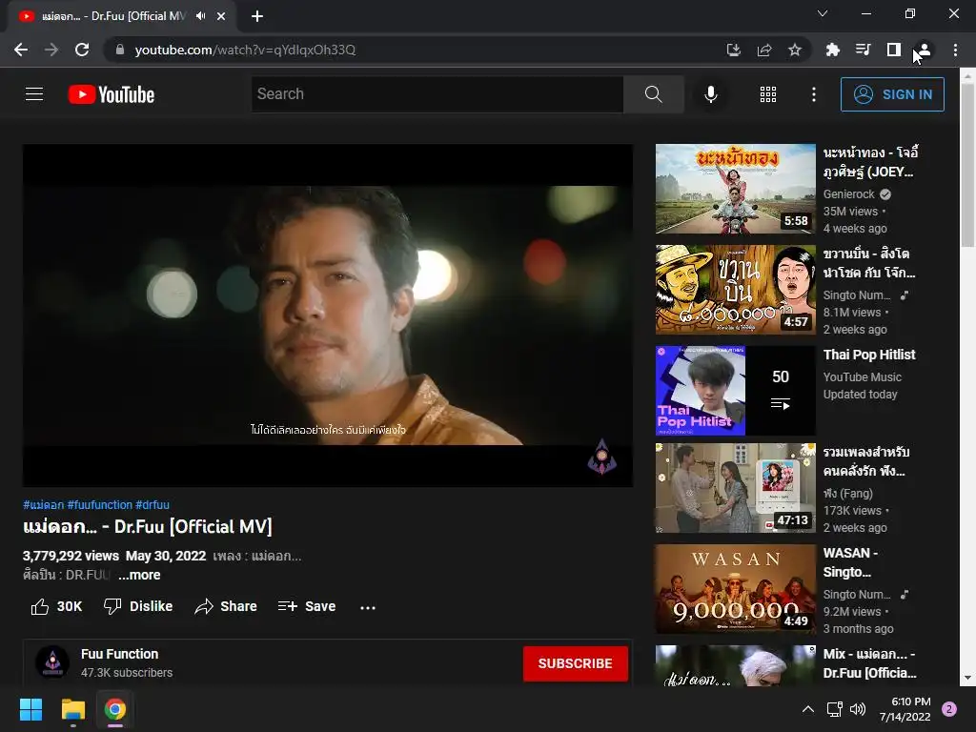This screenshot has width=976, height=732.
Task: Click Chrome icon in taskbar
Action: 115,709
